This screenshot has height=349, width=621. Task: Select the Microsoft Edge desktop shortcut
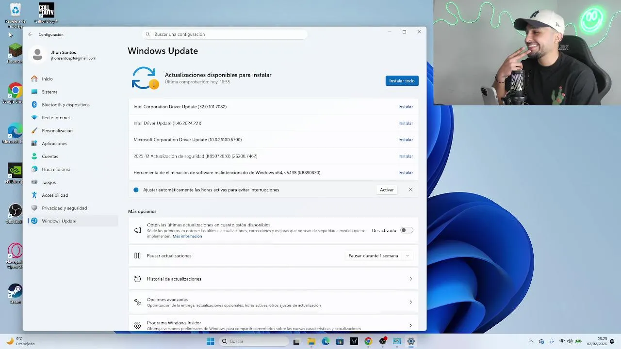pos(14,133)
